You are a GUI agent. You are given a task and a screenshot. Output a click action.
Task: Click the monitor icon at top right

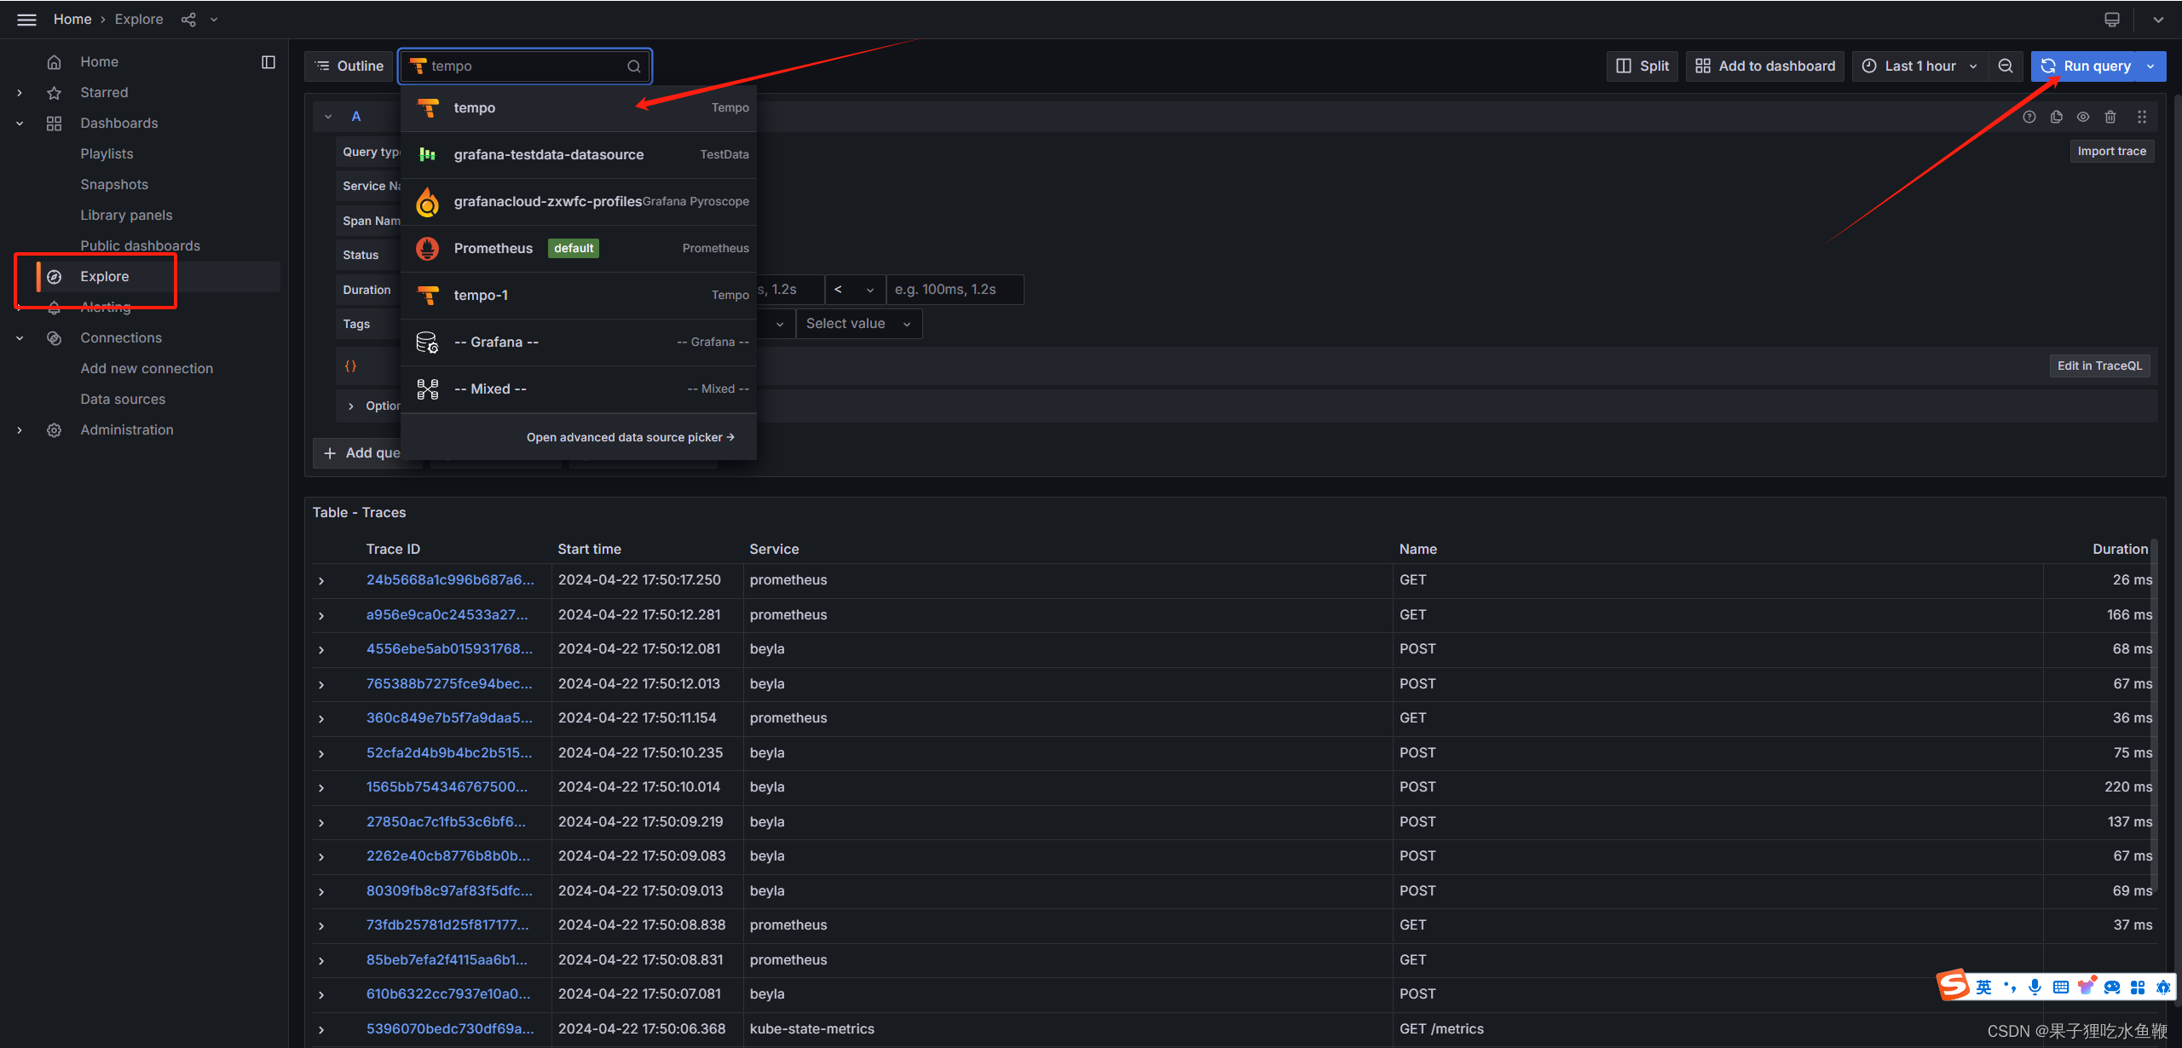[x=2112, y=19]
